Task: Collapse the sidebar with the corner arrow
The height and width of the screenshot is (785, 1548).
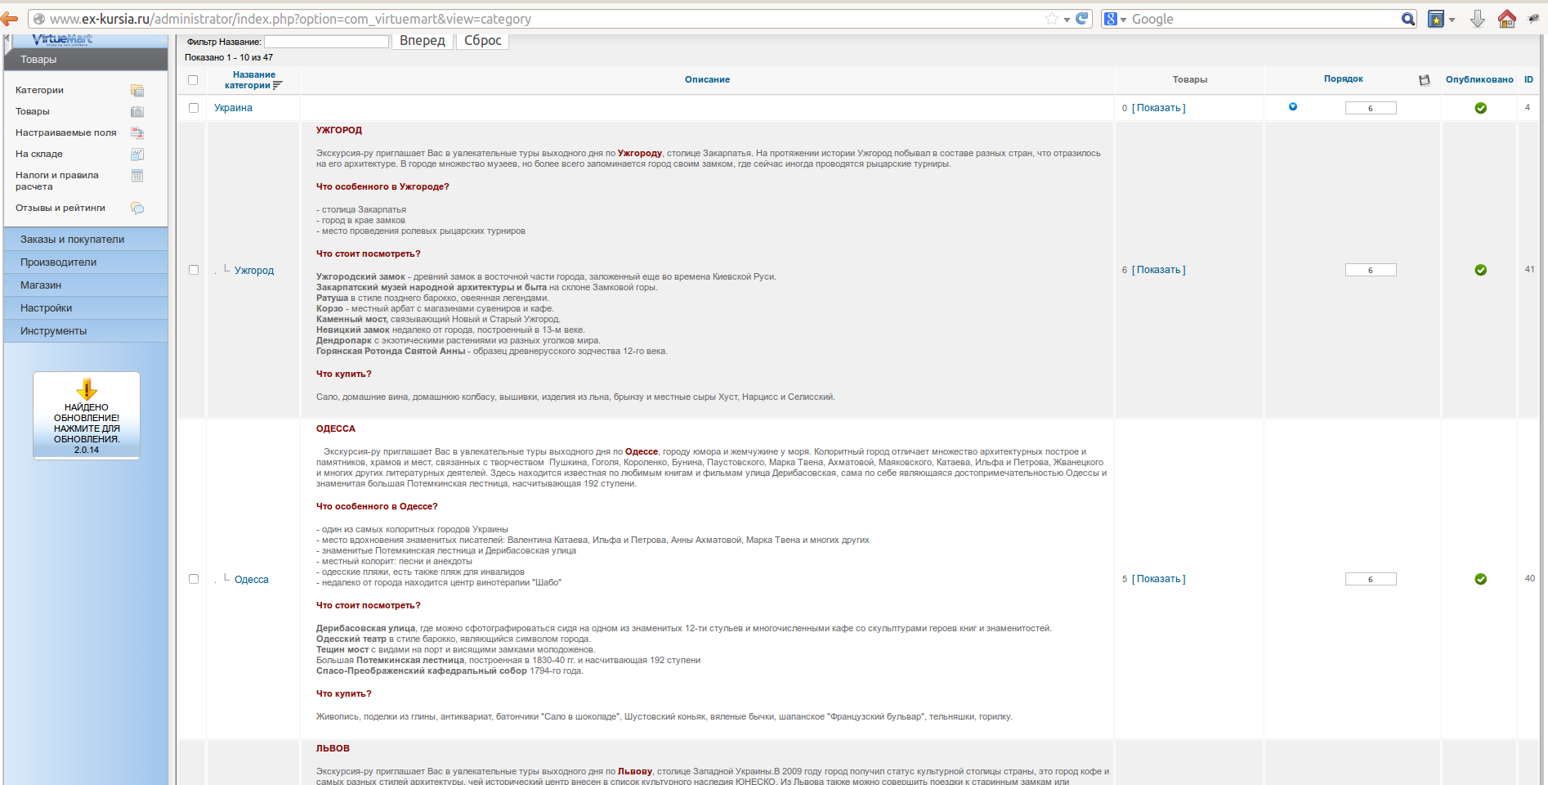Action: (x=7, y=39)
